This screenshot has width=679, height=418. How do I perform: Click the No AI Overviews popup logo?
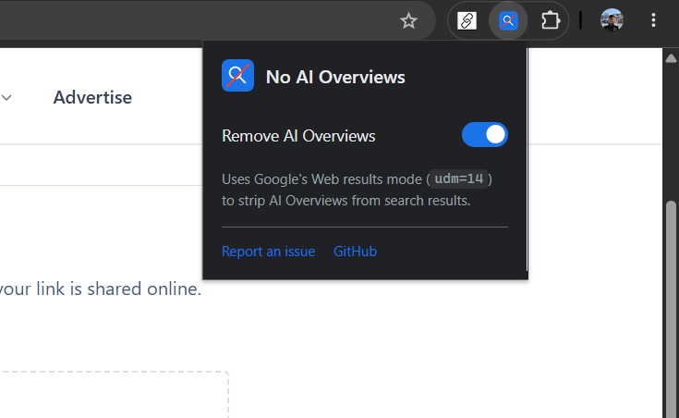[237, 76]
